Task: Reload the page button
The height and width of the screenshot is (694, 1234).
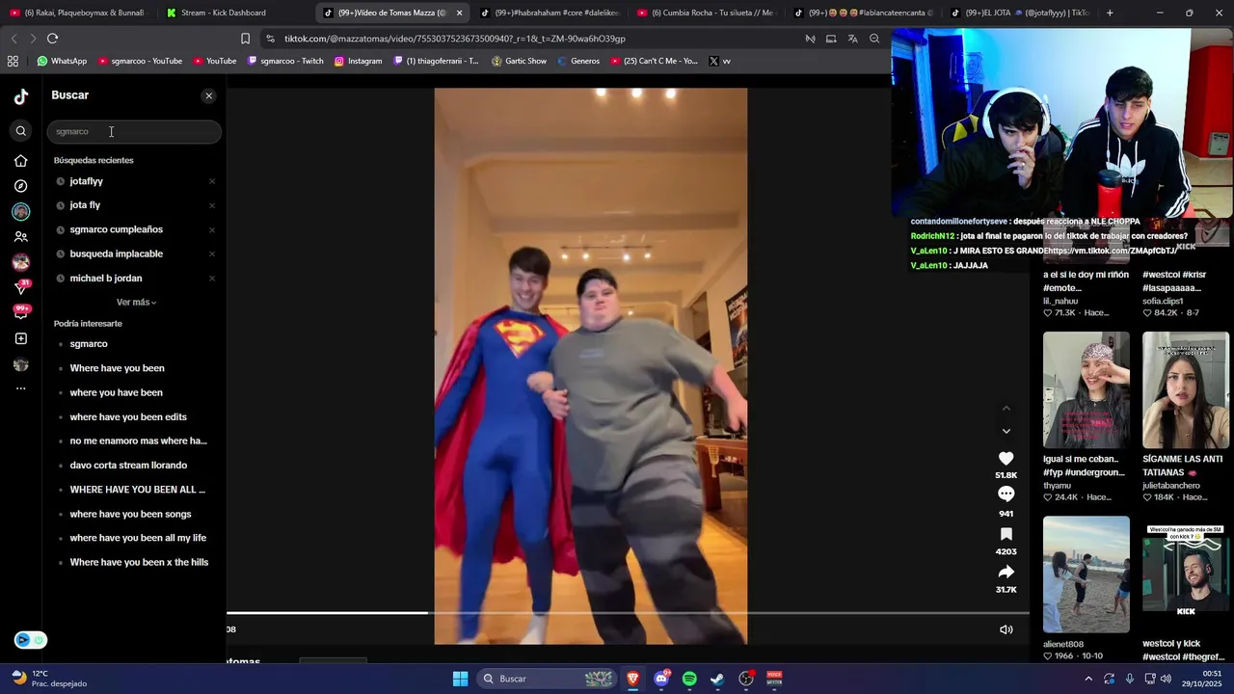Action: [x=52, y=39]
